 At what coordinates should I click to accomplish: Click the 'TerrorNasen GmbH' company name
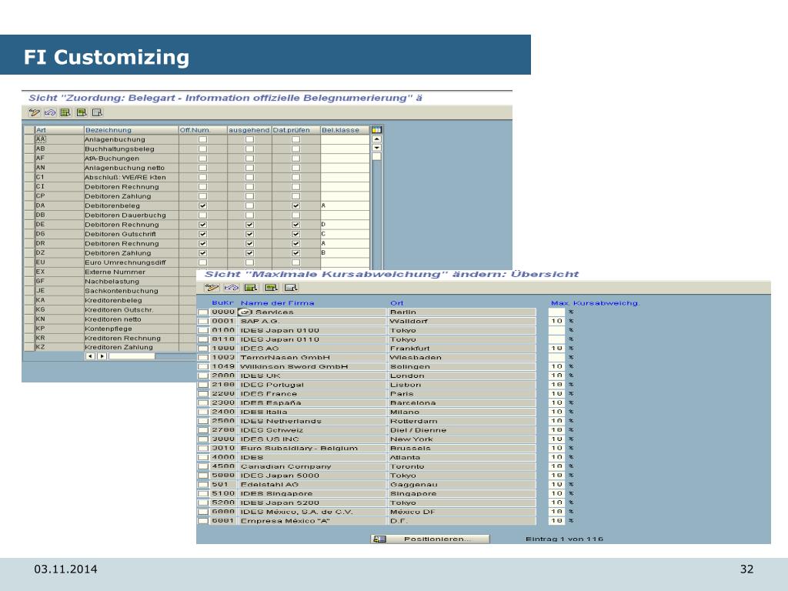coord(285,358)
